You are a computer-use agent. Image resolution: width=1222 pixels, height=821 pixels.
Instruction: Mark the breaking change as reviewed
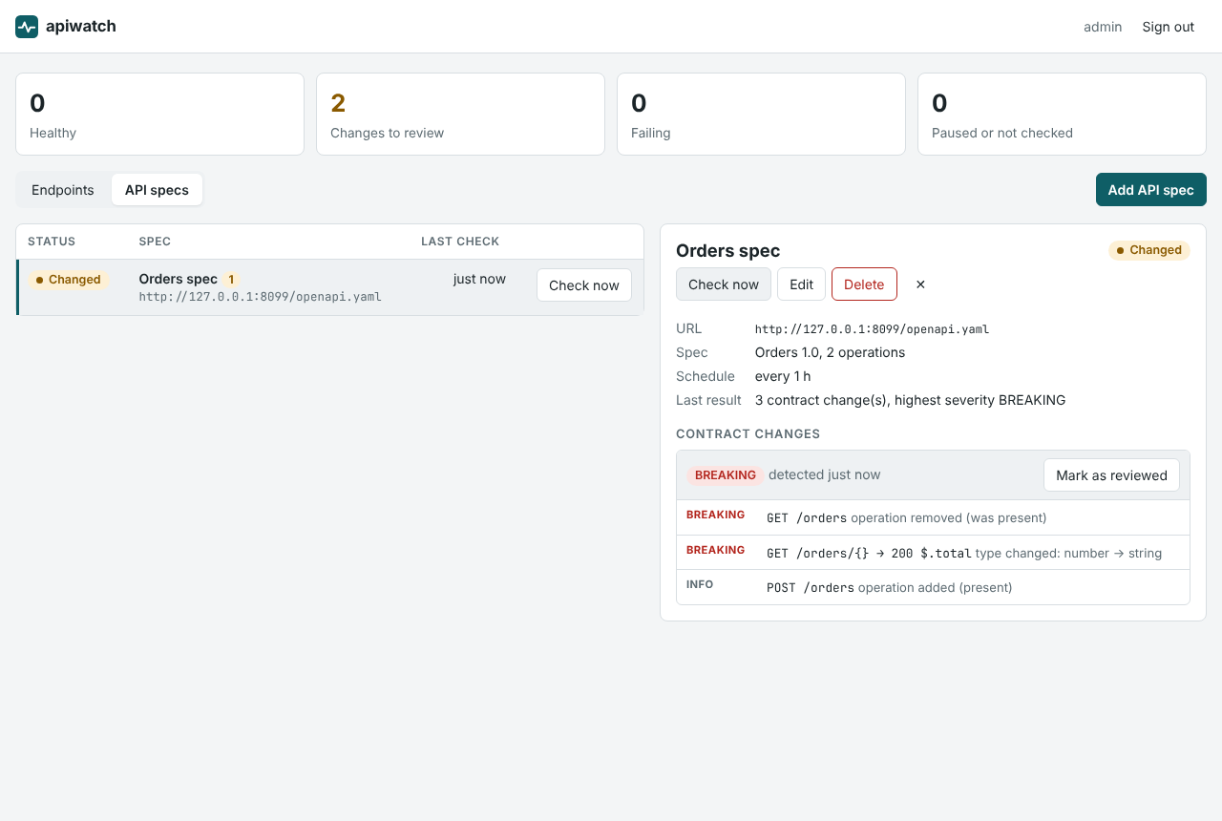tap(1111, 475)
